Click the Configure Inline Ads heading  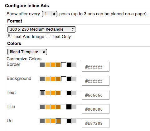point(27,6)
